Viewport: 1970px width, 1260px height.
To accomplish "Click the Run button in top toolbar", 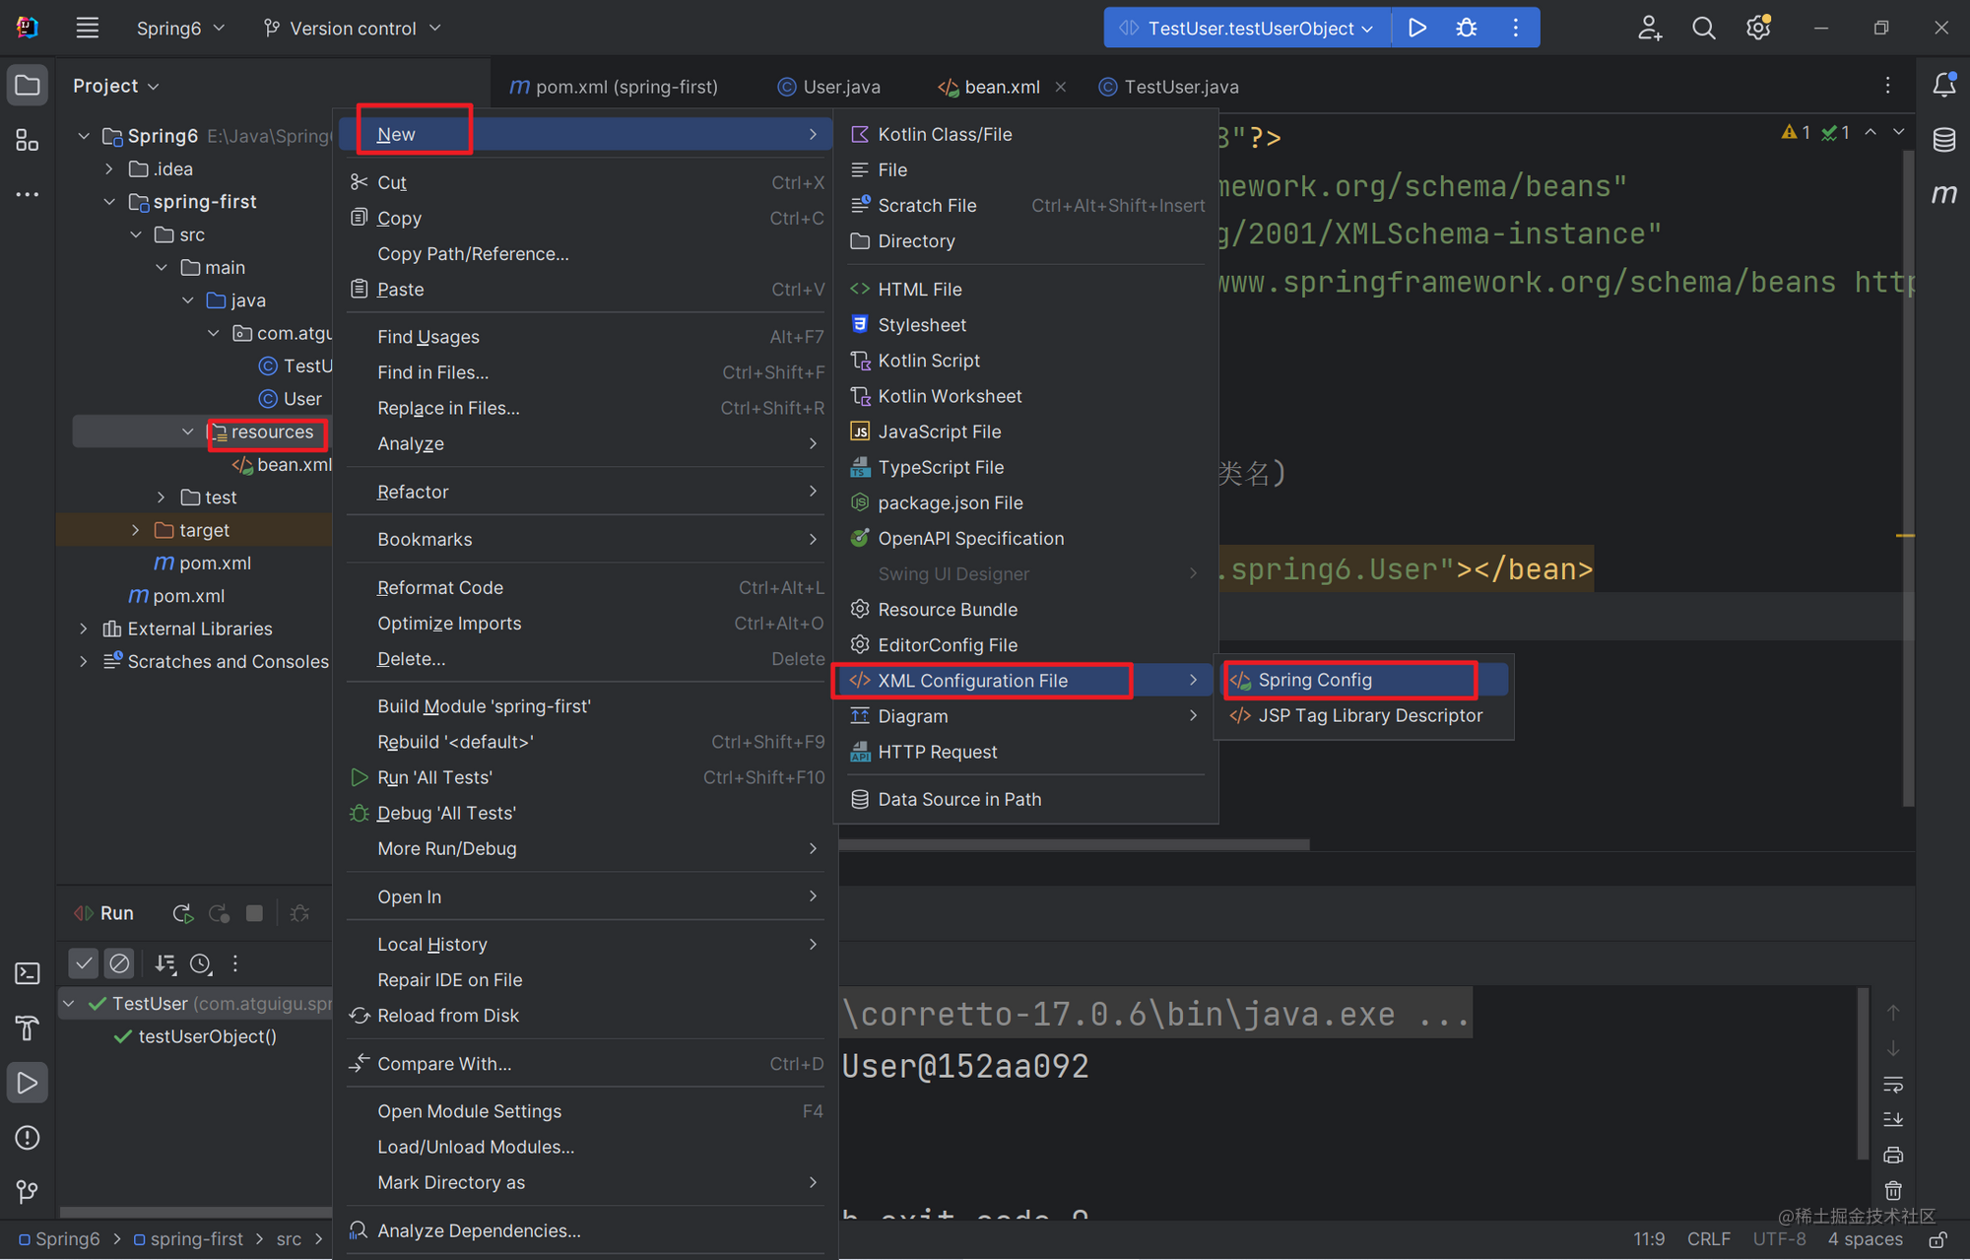I will tap(1417, 28).
